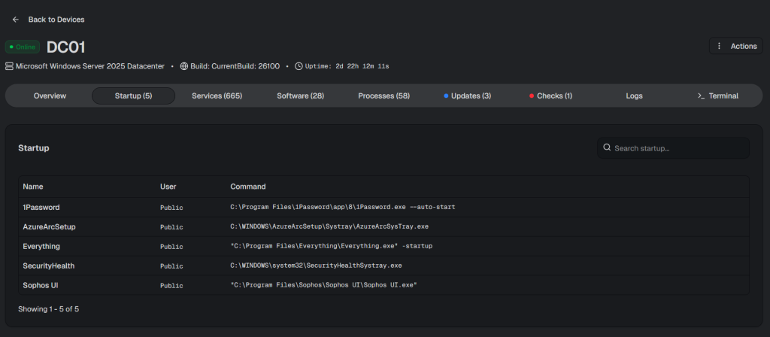
Task: Select the 1Password startup row
Action: click(41, 207)
